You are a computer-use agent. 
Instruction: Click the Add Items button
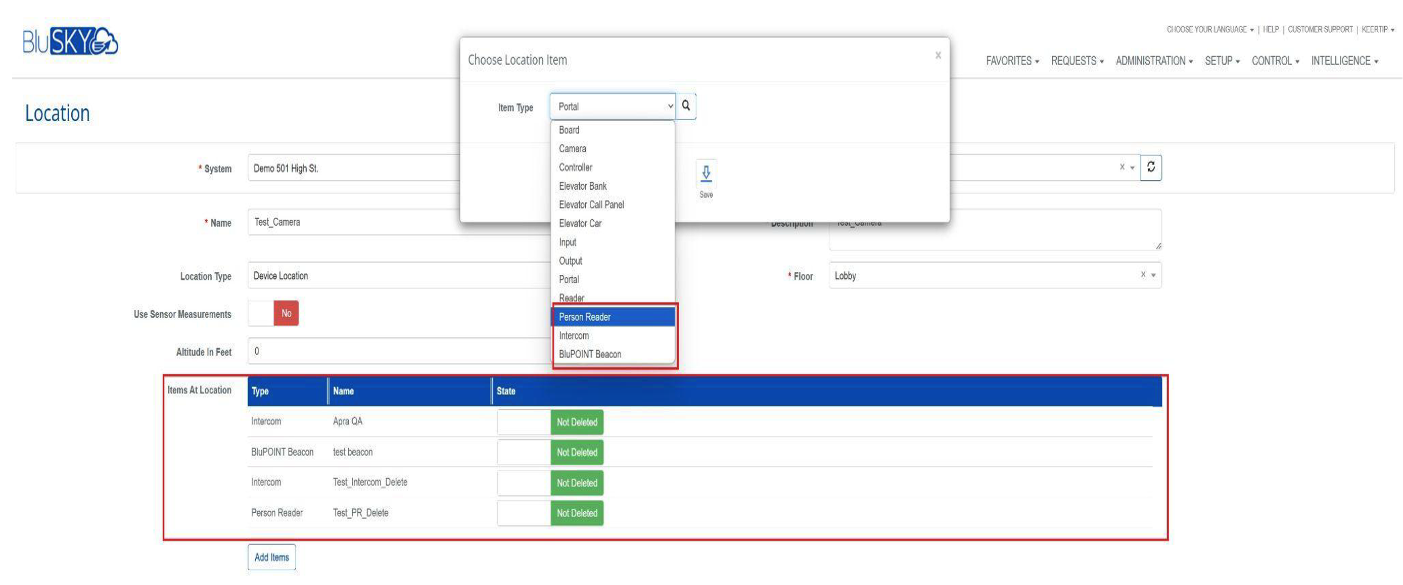[x=271, y=557]
